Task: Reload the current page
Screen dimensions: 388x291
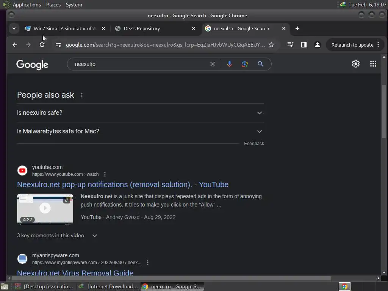Action: (42, 45)
